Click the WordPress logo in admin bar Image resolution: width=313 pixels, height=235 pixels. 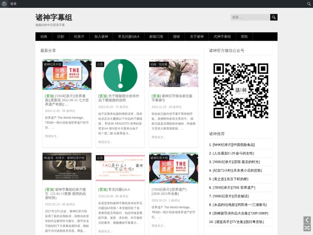[4, 4]
